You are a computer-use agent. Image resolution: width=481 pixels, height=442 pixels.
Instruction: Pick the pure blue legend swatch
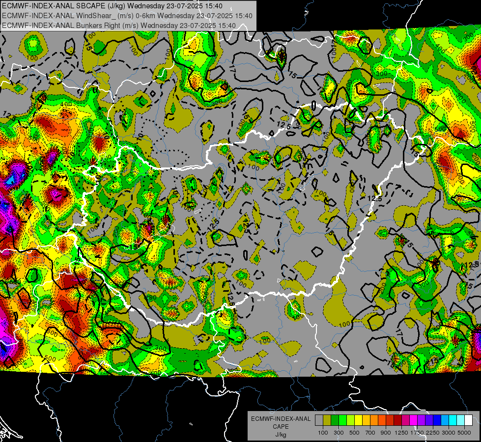click(x=437, y=420)
